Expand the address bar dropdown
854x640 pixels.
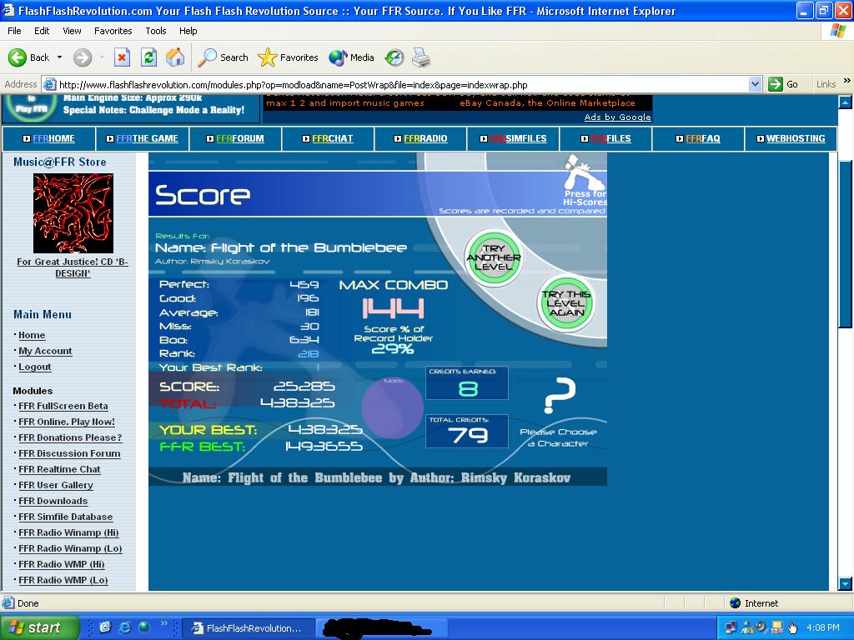[754, 84]
